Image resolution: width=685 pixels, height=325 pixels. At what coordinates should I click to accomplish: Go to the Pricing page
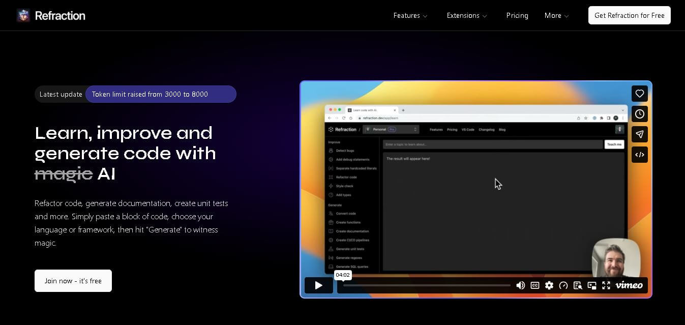click(517, 15)
